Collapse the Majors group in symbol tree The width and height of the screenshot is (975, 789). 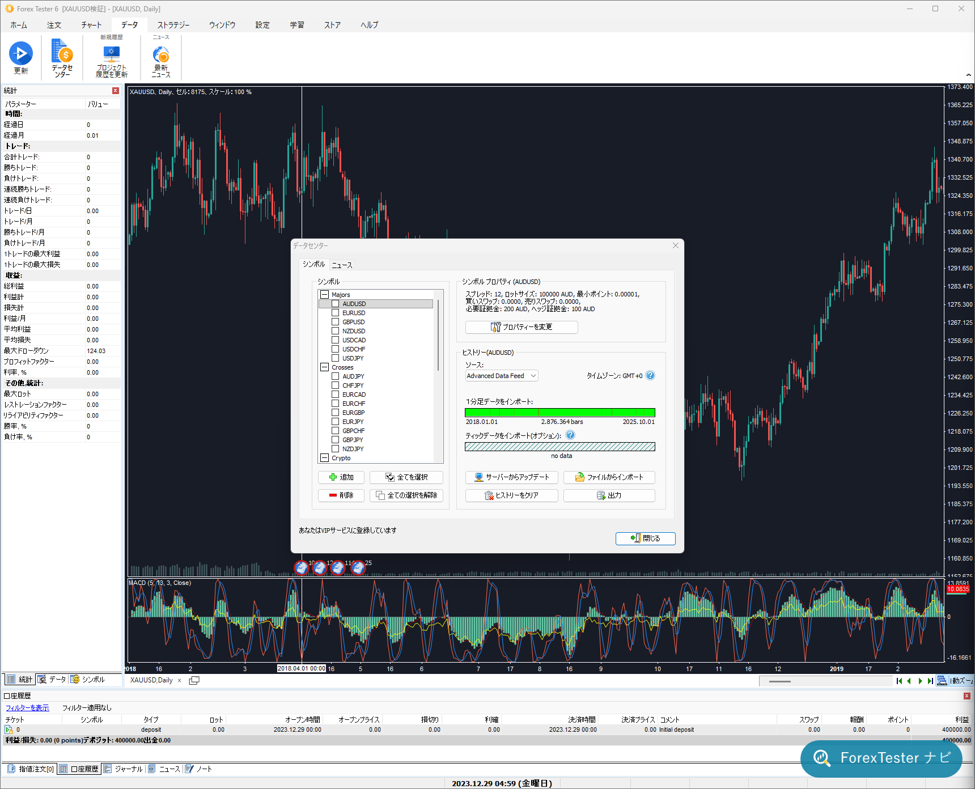[x=325, y=295]
